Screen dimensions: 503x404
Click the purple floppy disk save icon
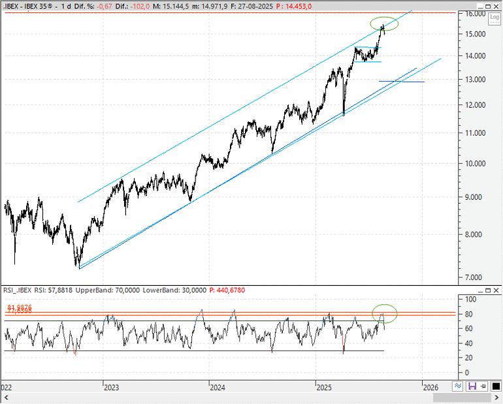pos(472,386)
